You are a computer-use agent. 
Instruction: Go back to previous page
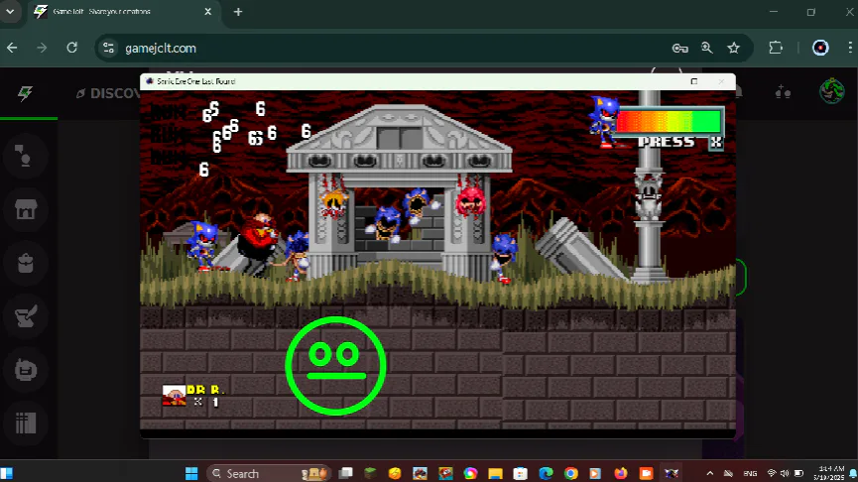coord(12,49)
